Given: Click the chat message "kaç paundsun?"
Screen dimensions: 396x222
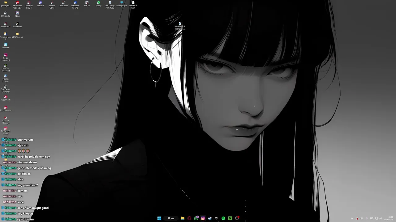Looking at the screenshot, I should click(28, 185).
